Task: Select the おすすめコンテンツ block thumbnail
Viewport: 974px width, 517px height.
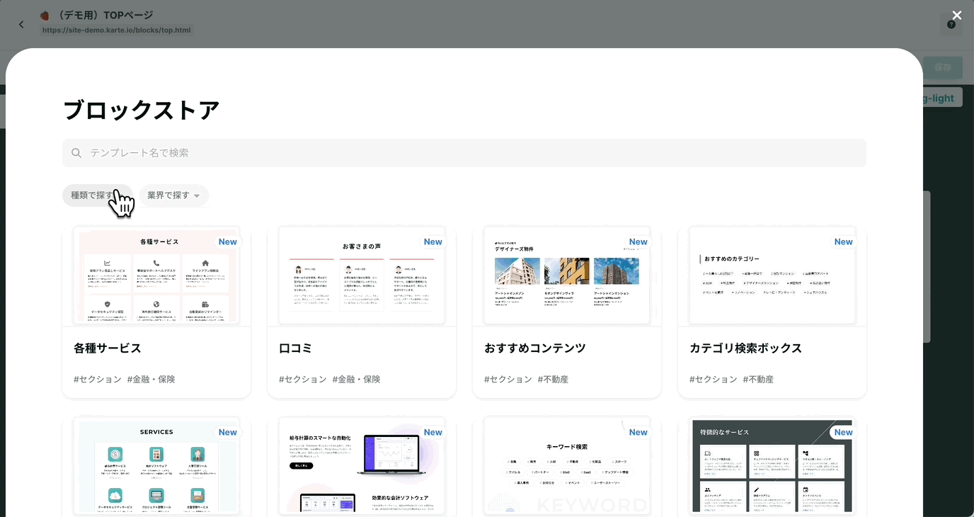Action: 567,276
